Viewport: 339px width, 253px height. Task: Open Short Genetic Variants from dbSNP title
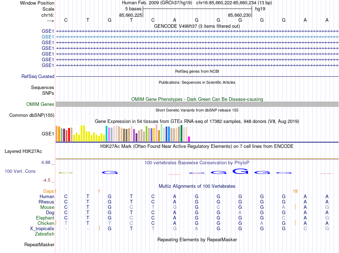click(x=197, y=110)
